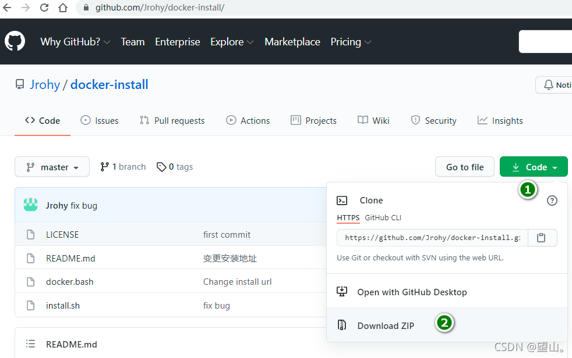Select the GitHub CLI clone option
Screen dimensions: 572x358
(x=383, y=218)
